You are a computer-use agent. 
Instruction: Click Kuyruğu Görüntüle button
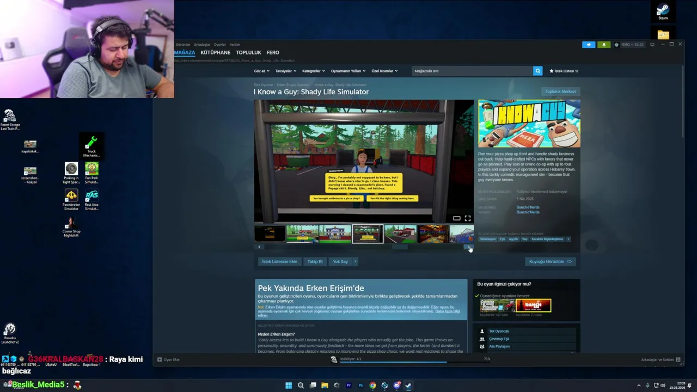coord(551,261)
